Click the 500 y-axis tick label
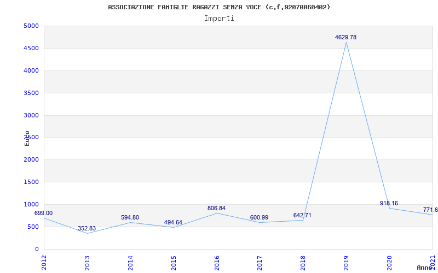Image resolution: width=438 pixels, height=273 pixels. pos(33,227)
